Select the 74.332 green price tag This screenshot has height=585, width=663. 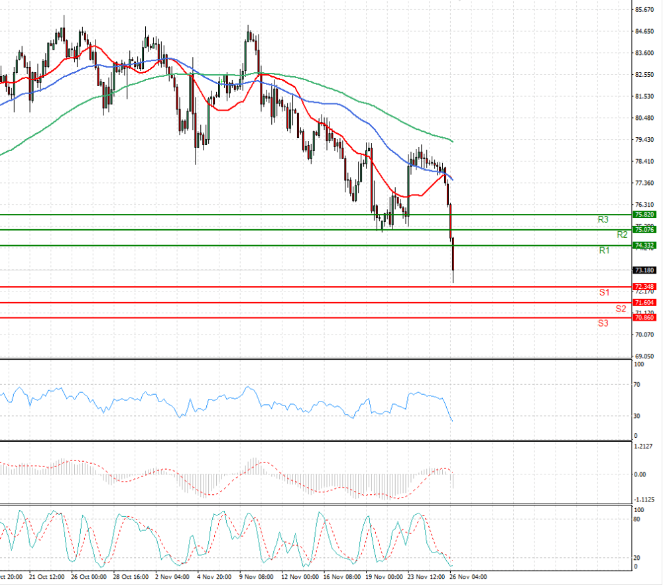tap(644, 245)
